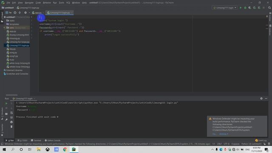Open project view settings gear
The image size is (272, 153).
[25, 13]
